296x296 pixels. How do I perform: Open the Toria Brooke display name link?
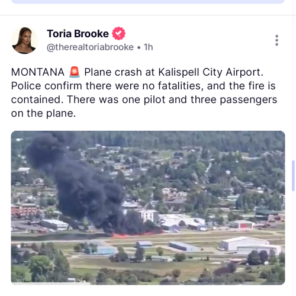point(78,34)
